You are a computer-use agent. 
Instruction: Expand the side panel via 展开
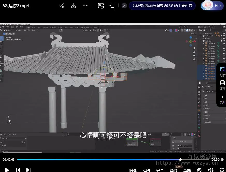(222, 99)
